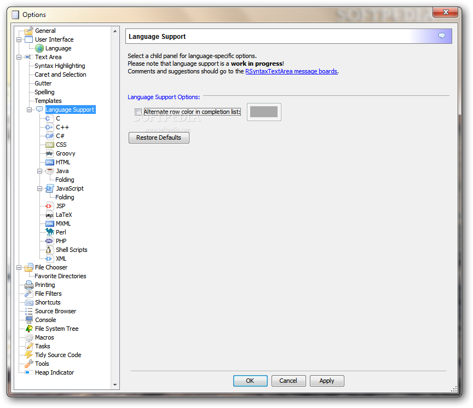Click the Shell Scripts penguin icon
The image size is (473, 408).
click(x=48, y=250)
